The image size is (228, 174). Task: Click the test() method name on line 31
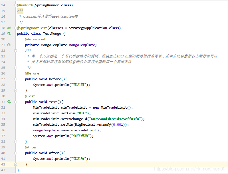coord(53,102)
